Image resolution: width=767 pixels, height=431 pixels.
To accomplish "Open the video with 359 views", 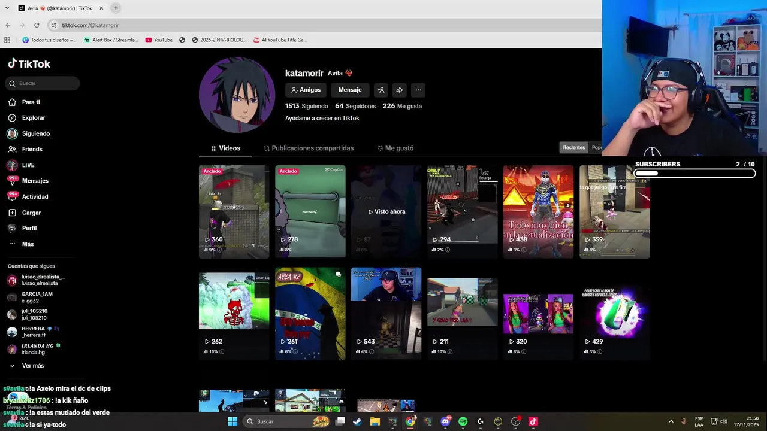I will pos(614,212).
